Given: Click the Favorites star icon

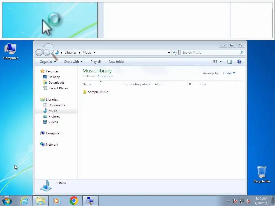Looking at the screenshot, I should pyautogui.click(x=42, y=71).
